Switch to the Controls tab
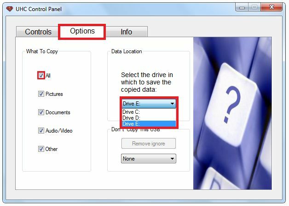This screenshot has height=206, width=289. tap(38, 32)
